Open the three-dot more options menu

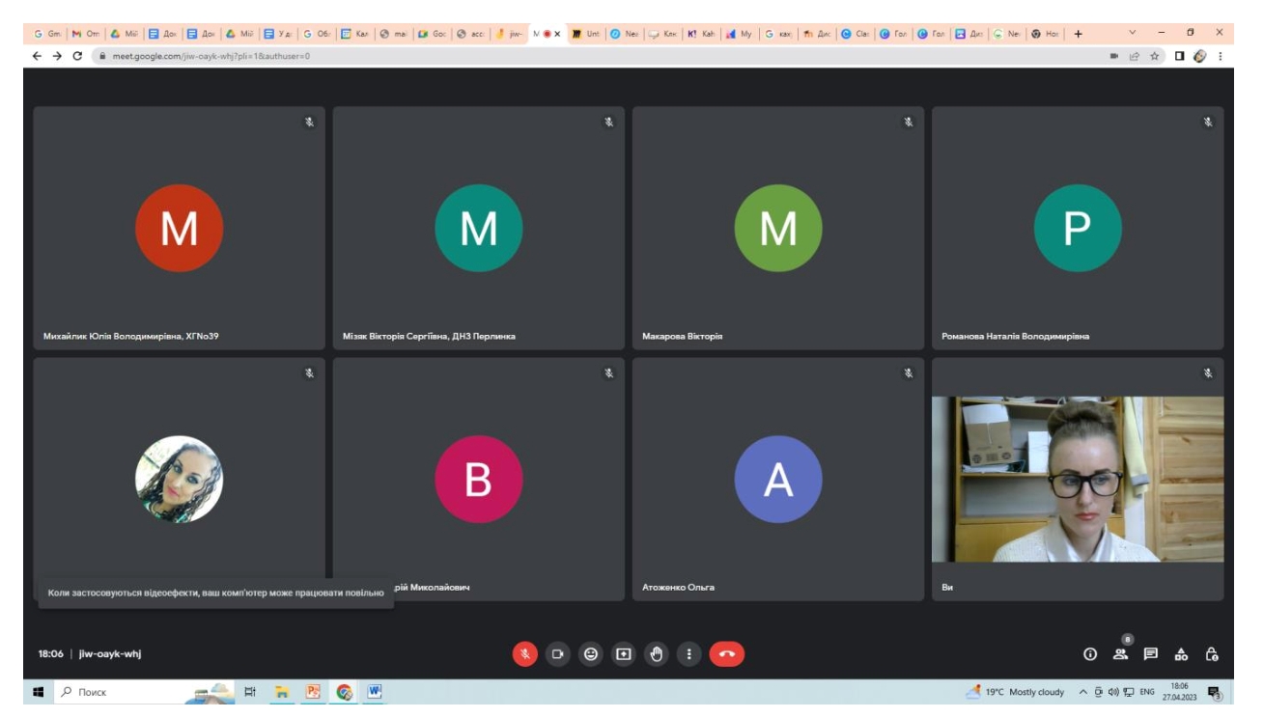(688, 653)
